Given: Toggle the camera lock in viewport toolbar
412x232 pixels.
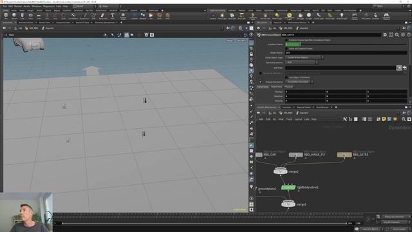Looking at the screenshot, I should (251, 54).
